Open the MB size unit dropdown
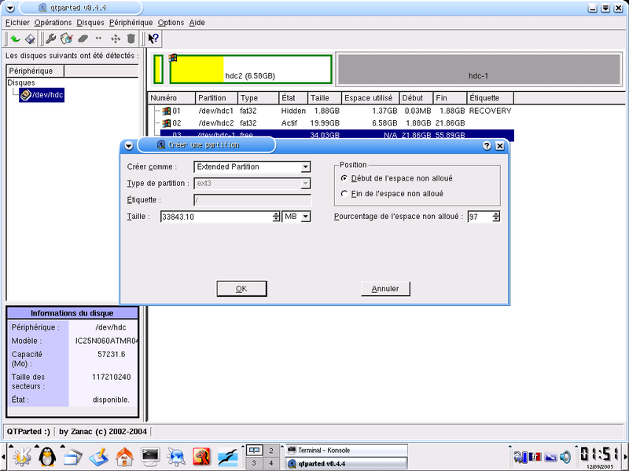Screen dimensions: 629x471 click(x=296, y=217)
